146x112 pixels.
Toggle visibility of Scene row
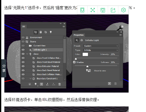23,42
